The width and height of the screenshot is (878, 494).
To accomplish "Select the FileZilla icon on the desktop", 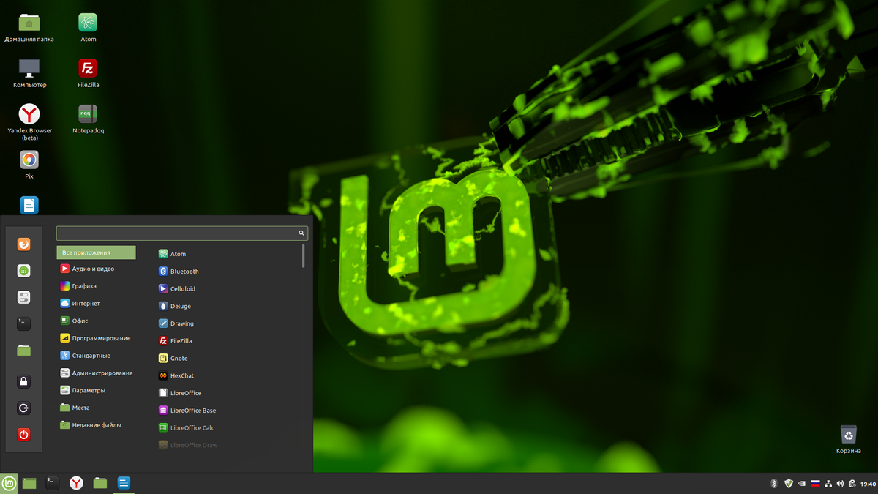I will (x=88, y=73).
